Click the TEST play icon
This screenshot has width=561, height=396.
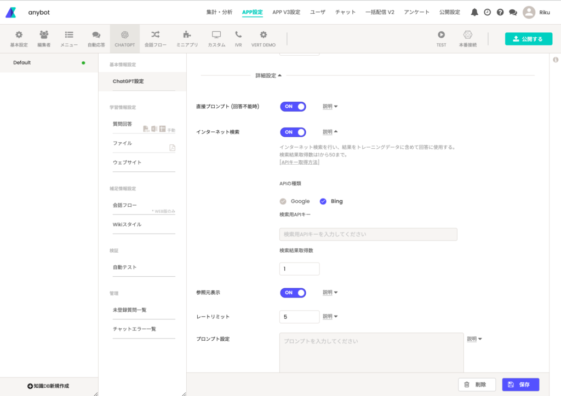pos(441,35)
